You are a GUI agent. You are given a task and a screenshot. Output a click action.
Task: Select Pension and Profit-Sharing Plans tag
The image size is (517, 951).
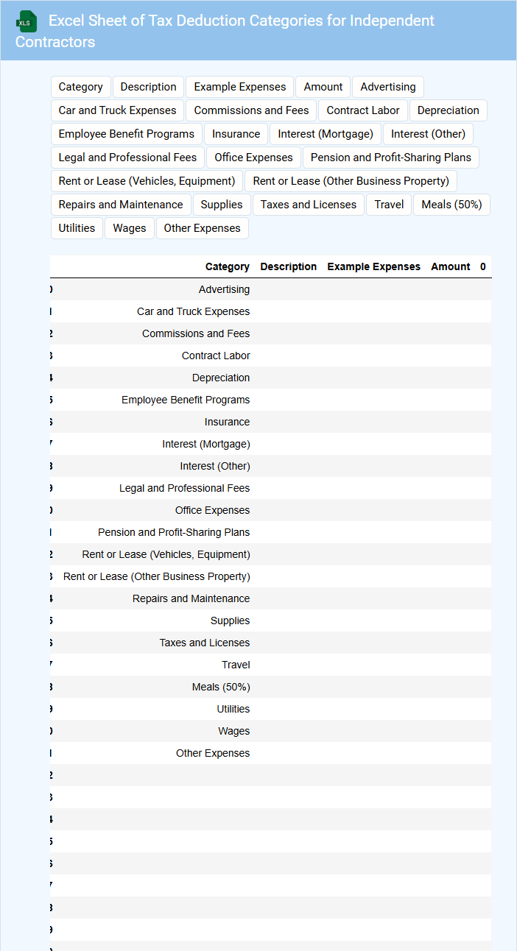391,158
